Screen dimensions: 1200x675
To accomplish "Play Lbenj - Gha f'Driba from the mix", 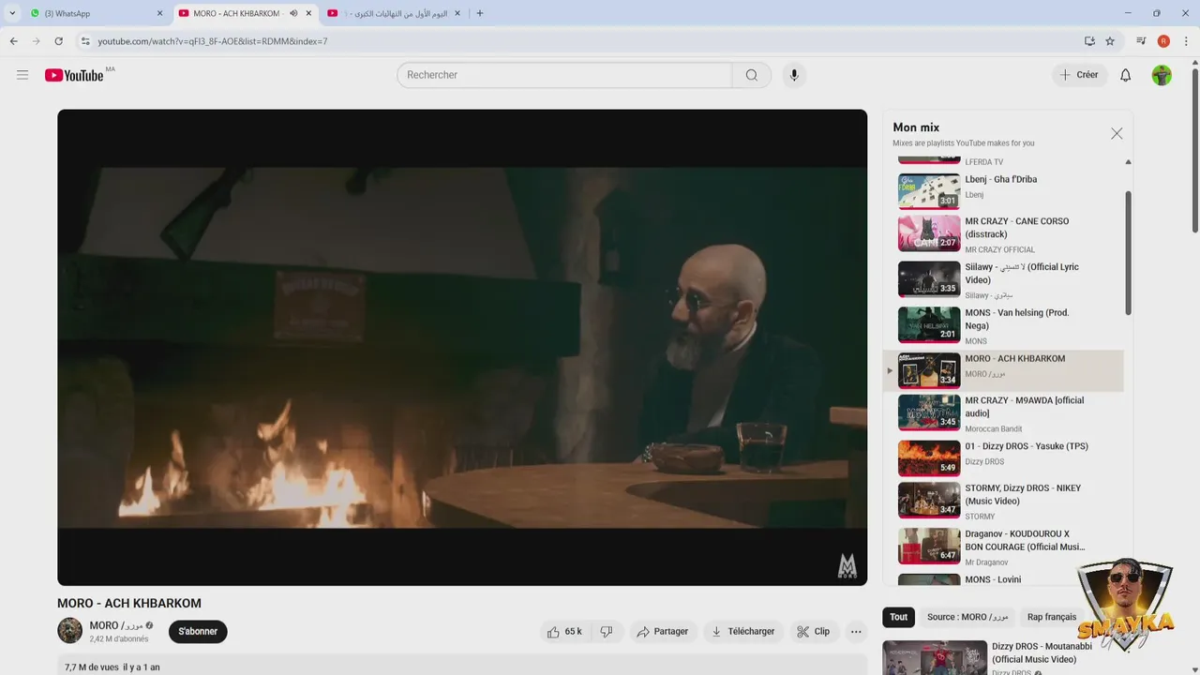I will click(1003, 189).
